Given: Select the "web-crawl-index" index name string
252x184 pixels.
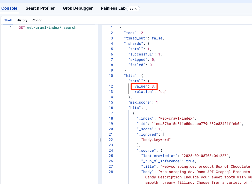Looking at the screenshot, I should tap(177, 118).
